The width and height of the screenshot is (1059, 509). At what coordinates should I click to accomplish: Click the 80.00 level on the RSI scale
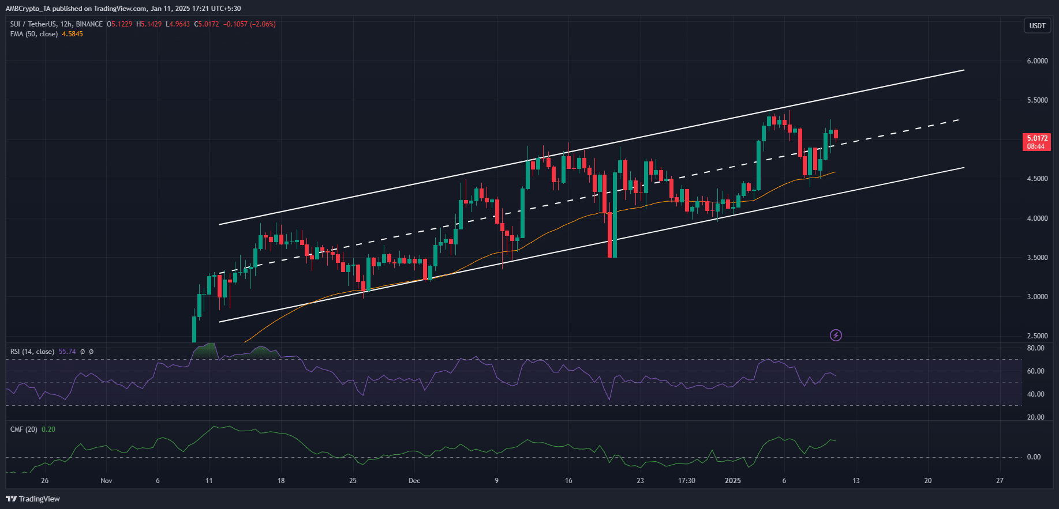1035,348
